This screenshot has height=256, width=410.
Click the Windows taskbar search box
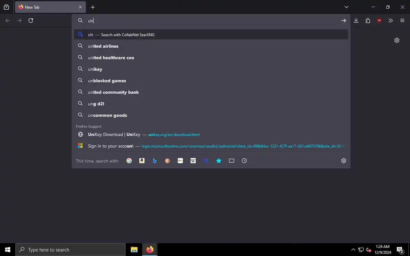[x=70, y=250]
